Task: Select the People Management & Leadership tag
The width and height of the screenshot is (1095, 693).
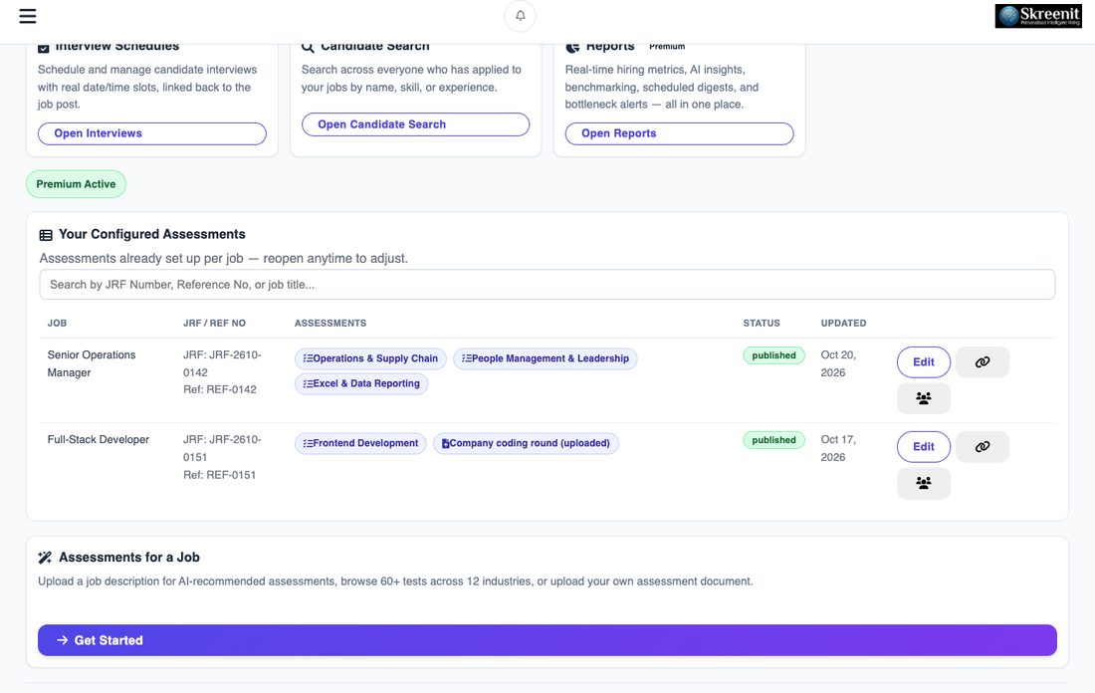Action: 545,358
